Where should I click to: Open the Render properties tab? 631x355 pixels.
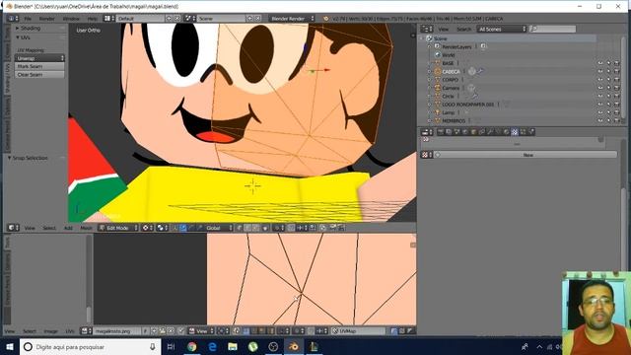tap(441, 131)
